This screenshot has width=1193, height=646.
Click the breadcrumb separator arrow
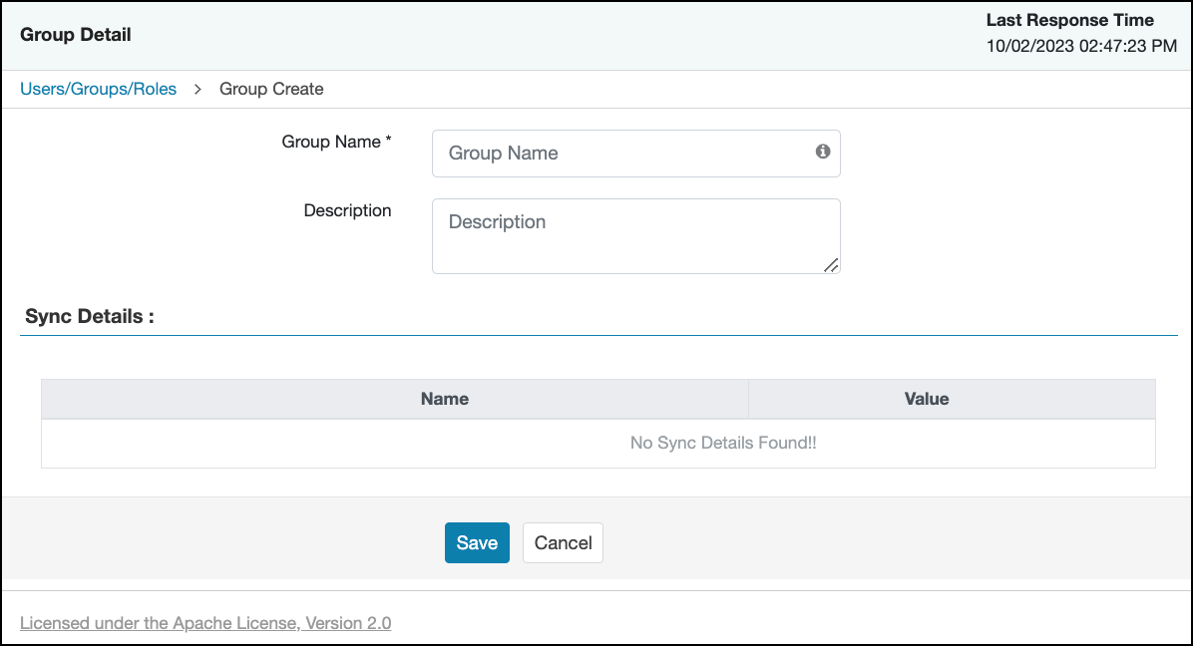coord(198,89)
